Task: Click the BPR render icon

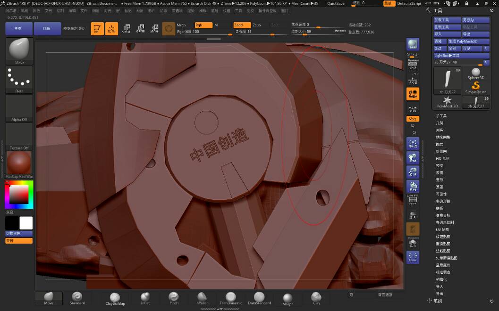Action: tap(413, 44)
